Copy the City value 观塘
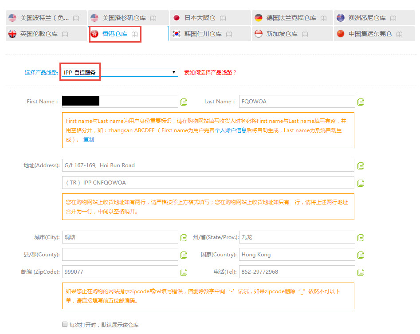 pyautogui.click(x=184, y=238)
